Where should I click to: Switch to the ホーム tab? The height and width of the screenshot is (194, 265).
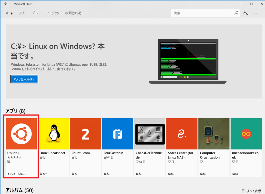10,13
